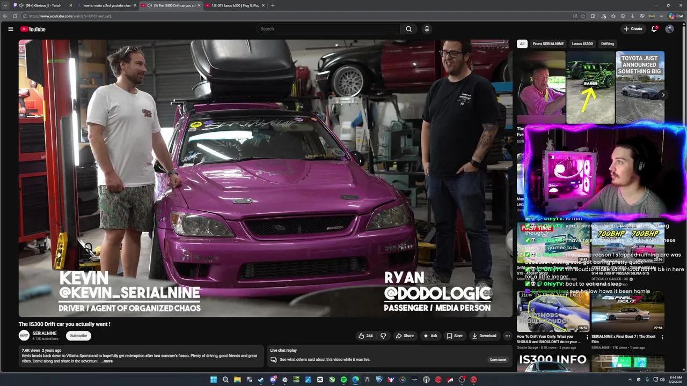
Task: Select the All filter chip
Action: 522,43
